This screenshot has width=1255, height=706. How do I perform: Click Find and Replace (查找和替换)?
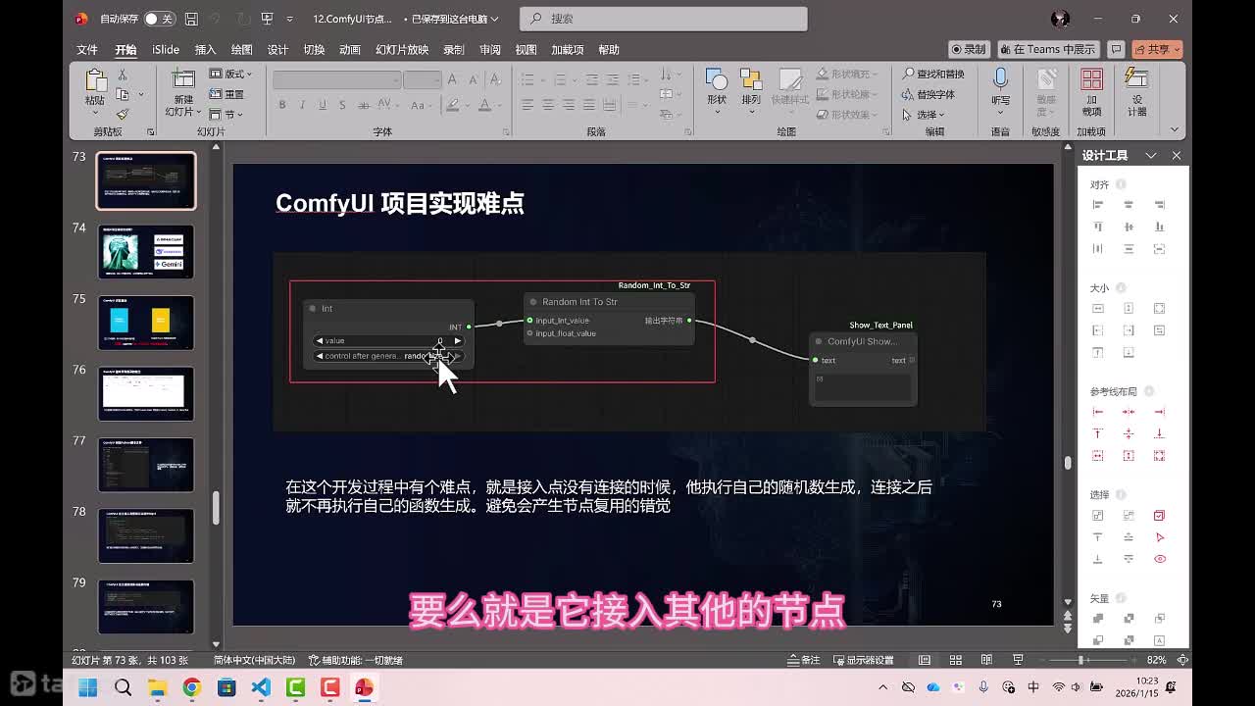tap(932, 74)
